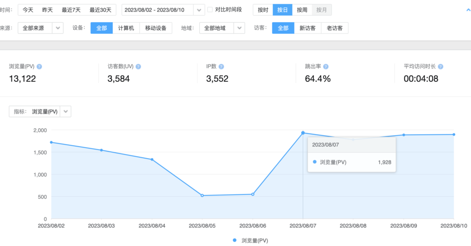Image resolution: width=471 pixels, height=246 pixels.
Task: Filter visitors by 新访客
Action: coord(308,28)
